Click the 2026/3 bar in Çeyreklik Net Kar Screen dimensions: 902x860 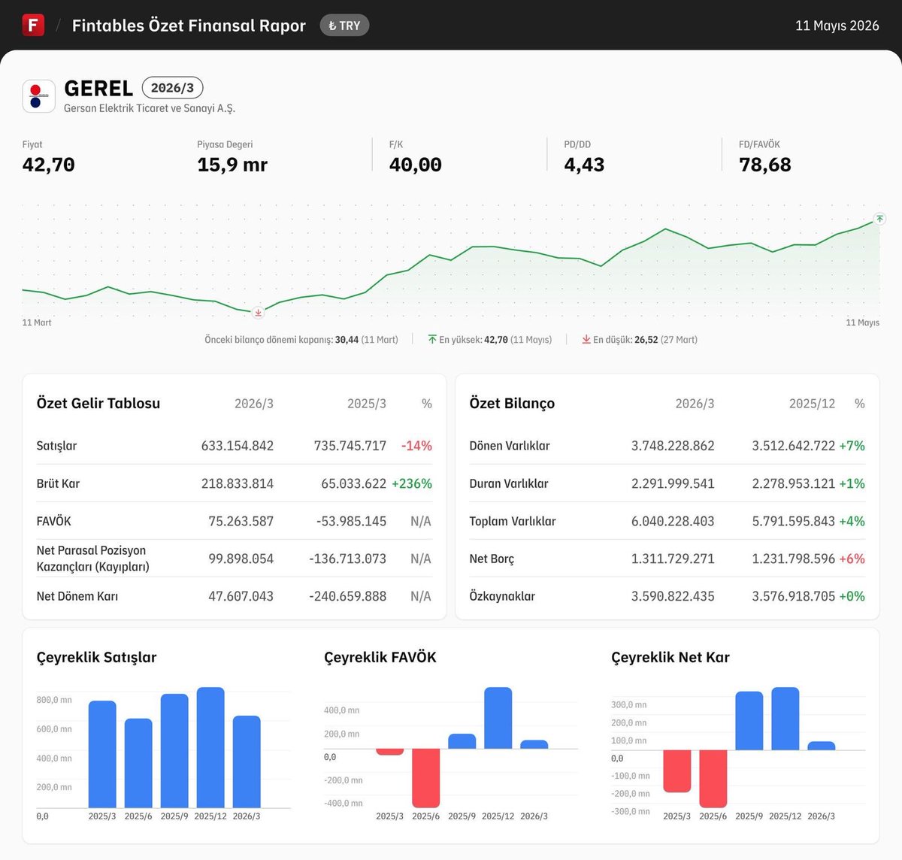pyautogui.click(x=822, y=746)
